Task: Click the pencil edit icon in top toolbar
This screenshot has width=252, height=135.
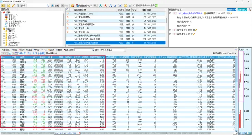Action: pos(13,6)
